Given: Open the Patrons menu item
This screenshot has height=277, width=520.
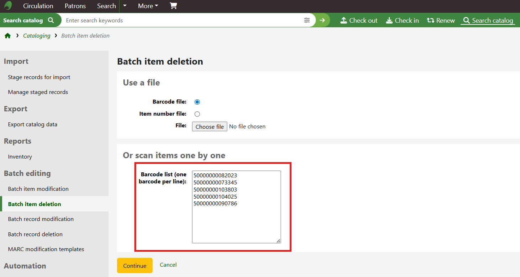Looking at the screenshot, I should (x=75, y=6).
